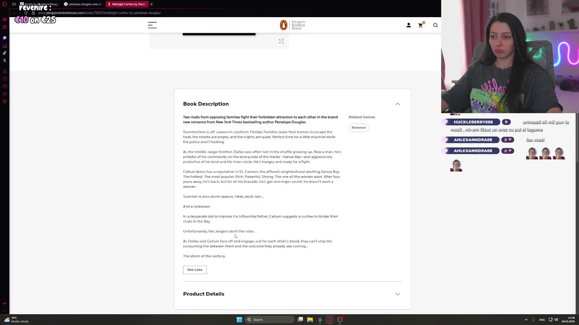Expand the Product Details section chevron

coord(398,294)
